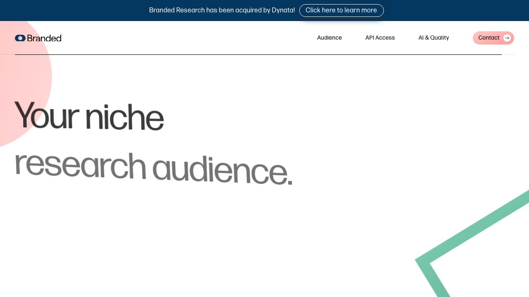Open the Audience menu item
This screenshot has width=529, height=297.
tap(329, 38)
